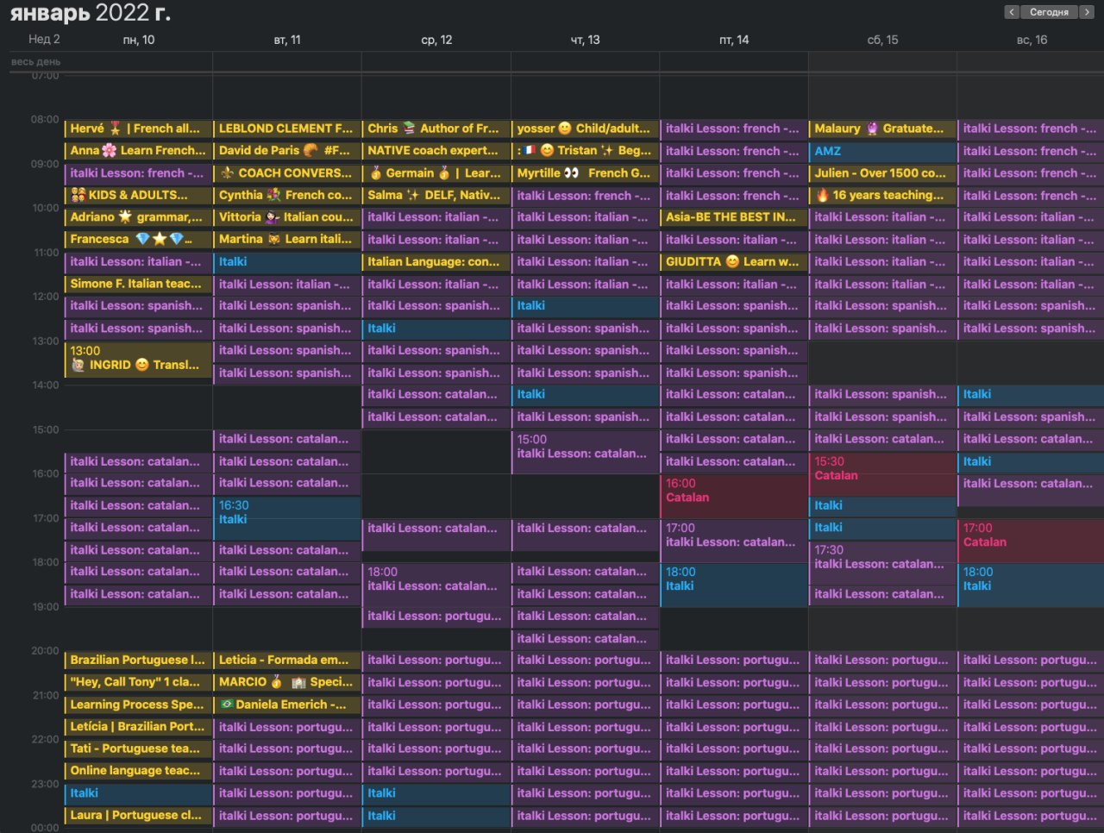The image size is (1104, 833).
Task: Select the 15:30 Catalan event on Saturday
Action: pyautogui.click(x=881, y=473)
